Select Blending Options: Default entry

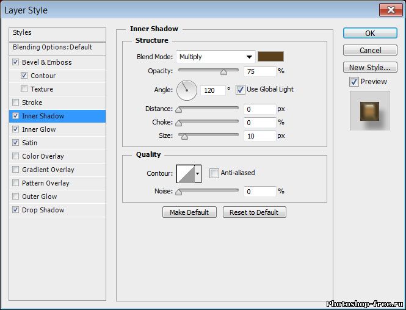click(x=53, y=47)
